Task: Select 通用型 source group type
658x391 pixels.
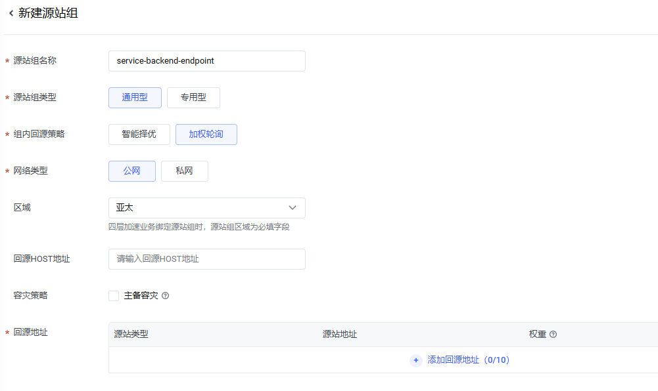Action: tap(135, 98)
